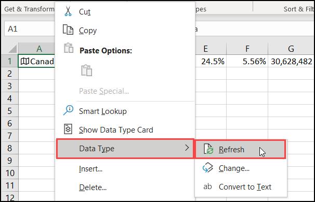
Task: Select Convert to Text in the submenu
Action: click(x=241, y=187)
